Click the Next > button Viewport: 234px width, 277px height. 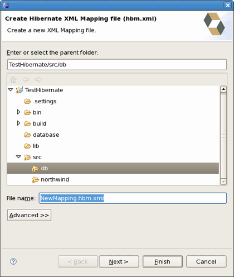(x=119, y=261)
